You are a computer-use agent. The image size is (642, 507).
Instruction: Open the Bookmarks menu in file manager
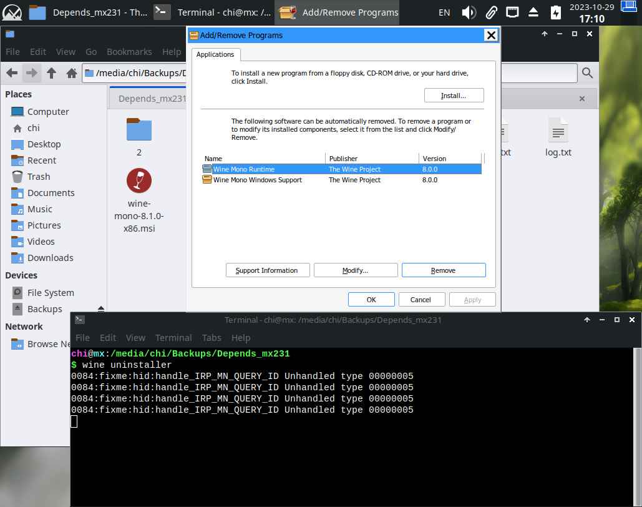pos(129,52)
